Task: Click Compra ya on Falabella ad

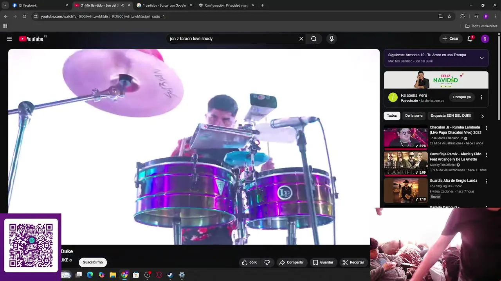Action: point(462,97)
